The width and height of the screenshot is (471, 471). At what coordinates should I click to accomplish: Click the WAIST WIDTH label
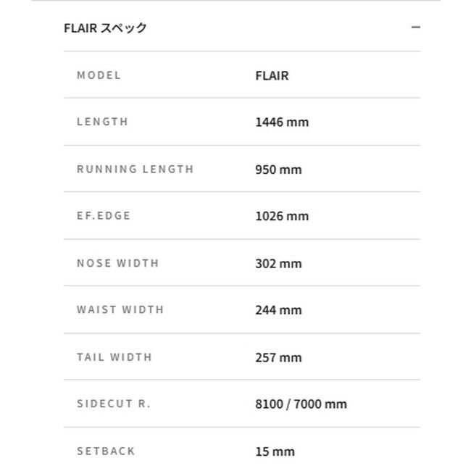(120, 309)
